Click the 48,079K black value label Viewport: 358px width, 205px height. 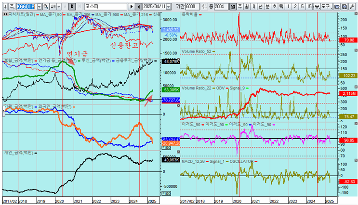(x=171, y=61)
